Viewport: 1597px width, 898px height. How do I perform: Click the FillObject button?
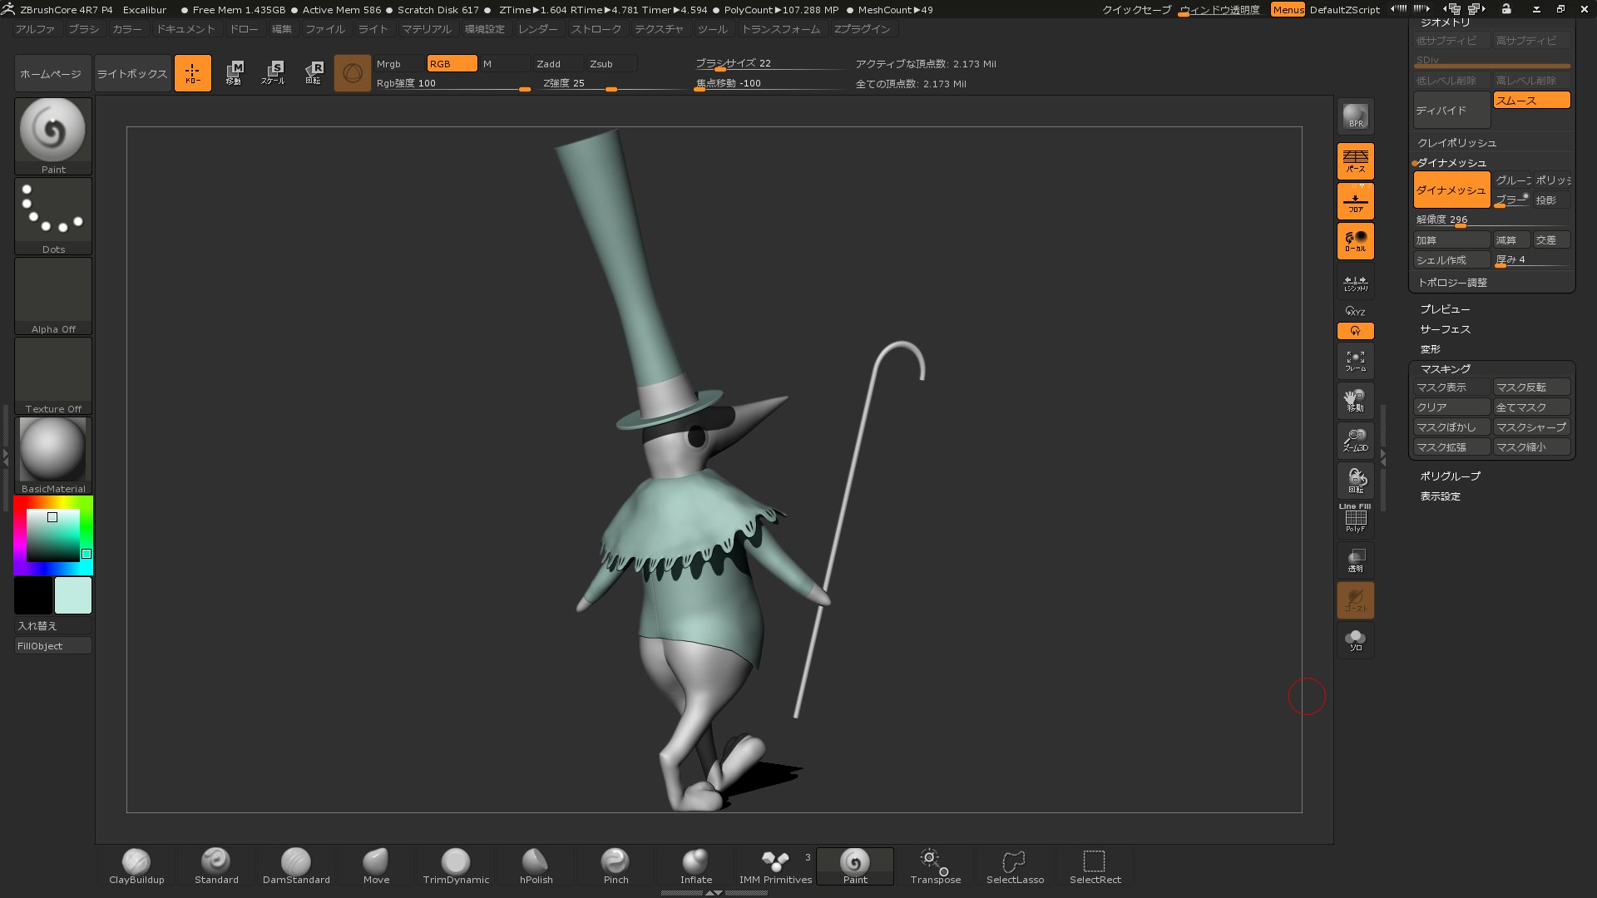[53, 646]
